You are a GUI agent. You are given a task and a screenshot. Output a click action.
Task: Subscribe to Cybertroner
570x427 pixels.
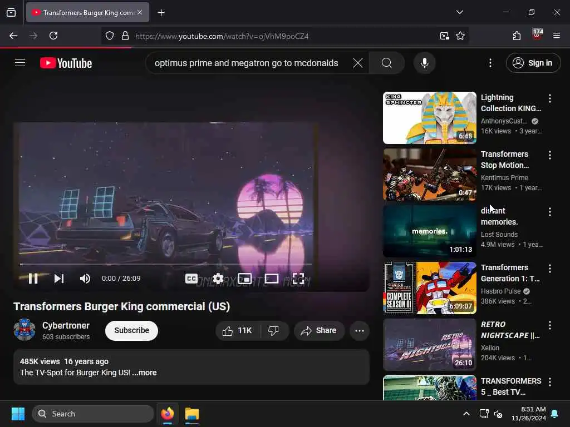click(x=131, y=330)
